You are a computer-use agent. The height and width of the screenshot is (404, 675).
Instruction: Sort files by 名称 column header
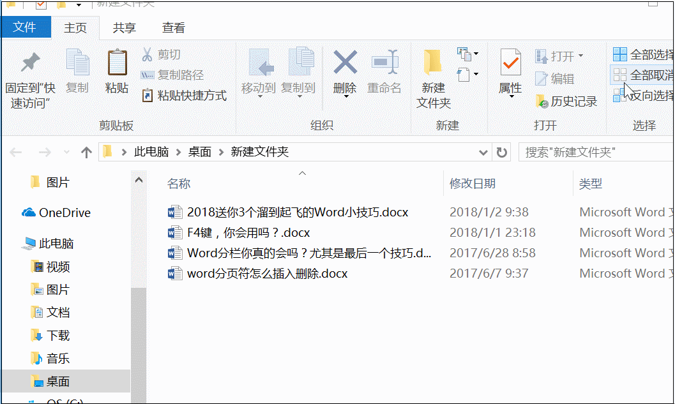[x=179, y=184]
